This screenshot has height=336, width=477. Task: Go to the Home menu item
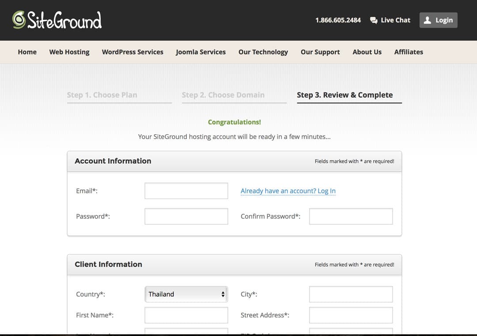click(27, 52)
